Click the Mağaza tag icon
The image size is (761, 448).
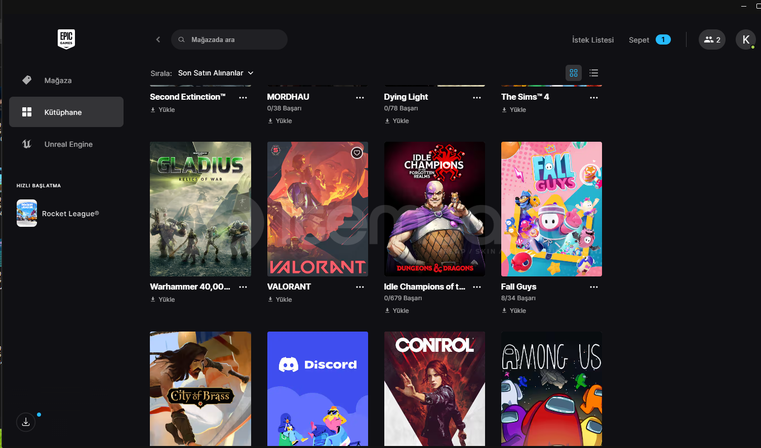coord(27,80)
